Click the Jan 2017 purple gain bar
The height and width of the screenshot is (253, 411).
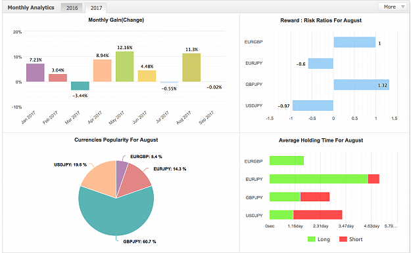pyautogui.click(x=36, y=73)
